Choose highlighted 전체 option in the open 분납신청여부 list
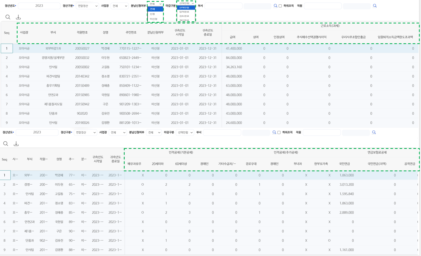This screenshot has width=421, height=256. point(155,9)
